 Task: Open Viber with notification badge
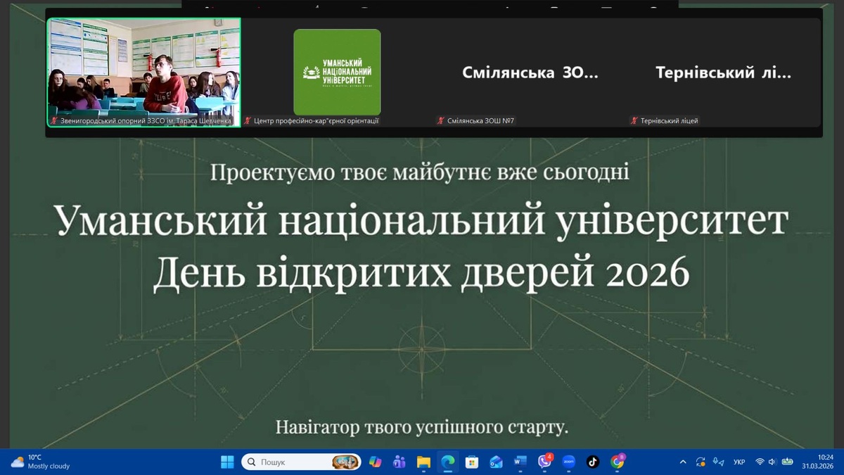click(544, 462)
